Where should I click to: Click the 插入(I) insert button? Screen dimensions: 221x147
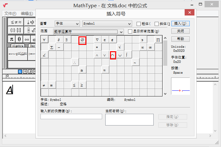[x=181, y=23]
